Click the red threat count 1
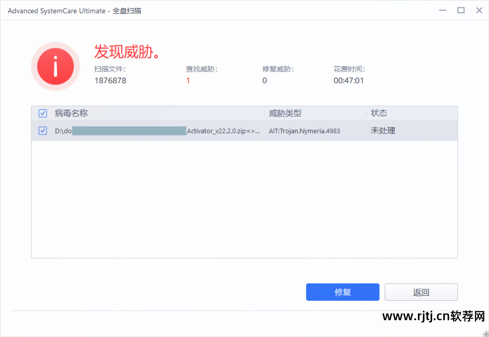This screenshot has width=489, height=337. [188, 80]
